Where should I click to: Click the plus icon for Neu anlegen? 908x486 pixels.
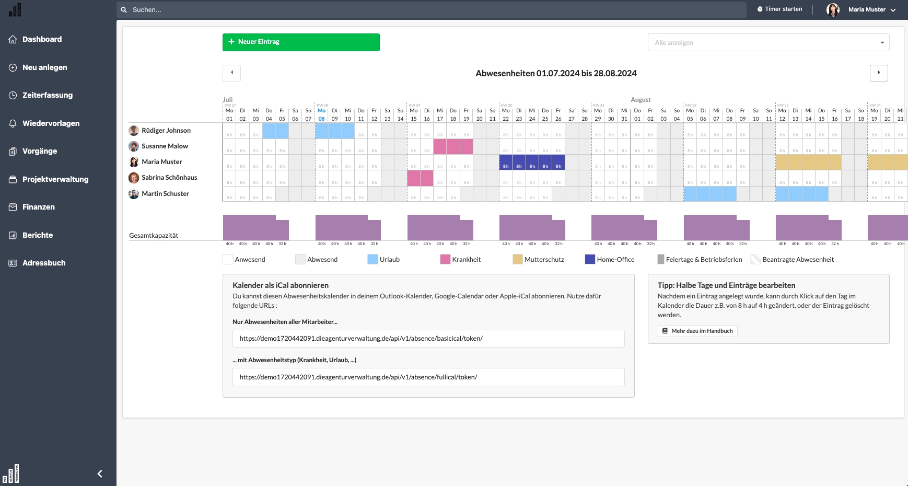pos(13,67)
